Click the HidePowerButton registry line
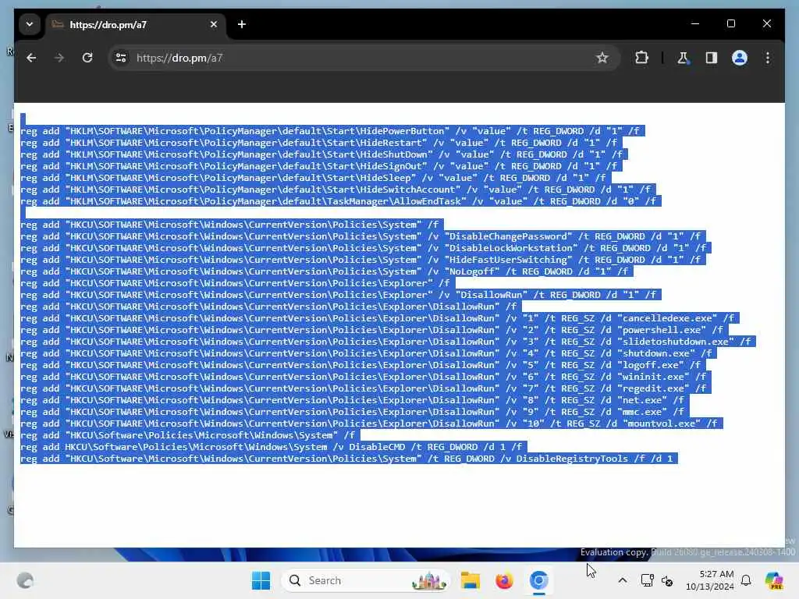 click(332, 131)
